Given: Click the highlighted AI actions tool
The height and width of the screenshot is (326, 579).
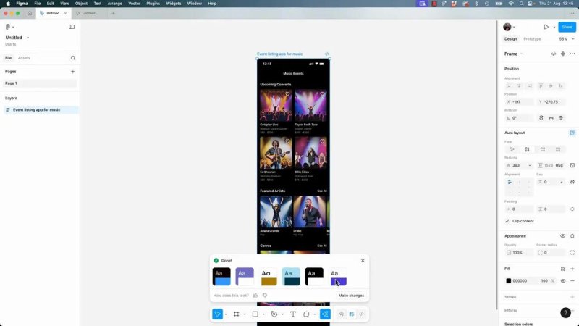Looking at the screenshot, I should (x=325, y=314).
